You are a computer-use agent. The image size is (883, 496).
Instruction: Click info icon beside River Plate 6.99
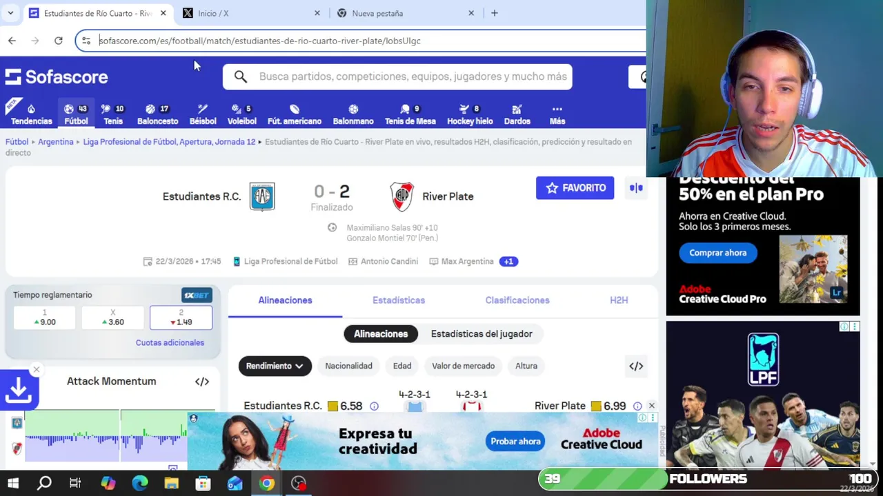tap(637, 406)
